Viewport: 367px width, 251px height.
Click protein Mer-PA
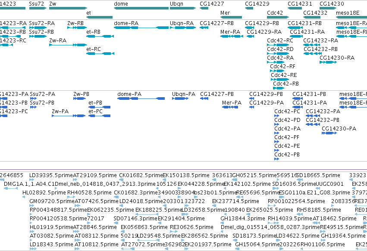click(230, 107)
